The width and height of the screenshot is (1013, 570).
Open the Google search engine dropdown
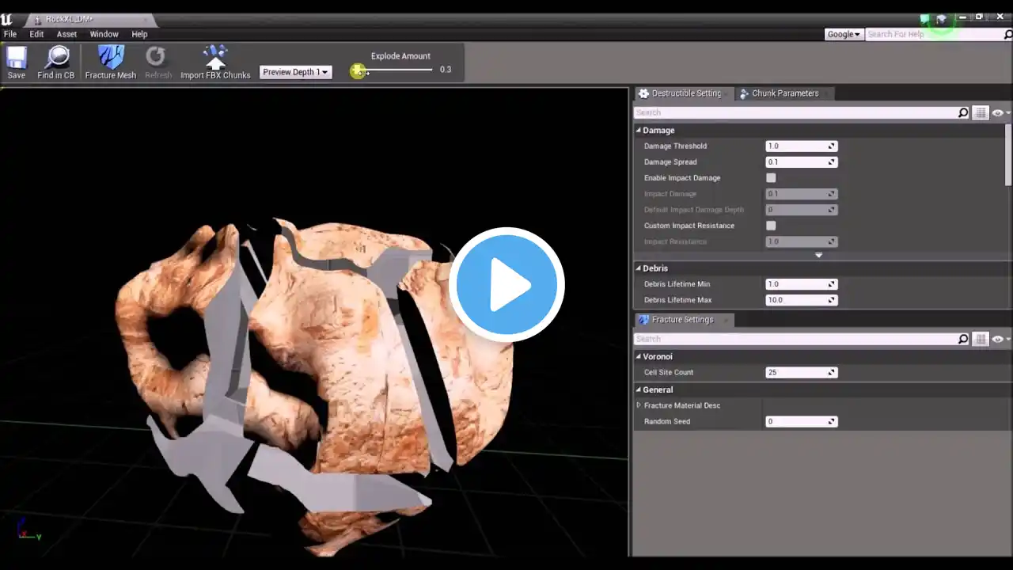843,34
